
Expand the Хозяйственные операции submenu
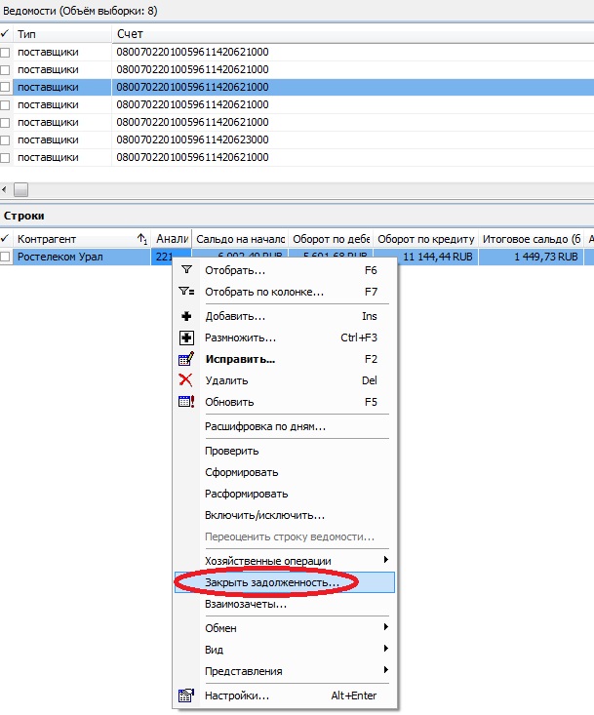(386, 560)
